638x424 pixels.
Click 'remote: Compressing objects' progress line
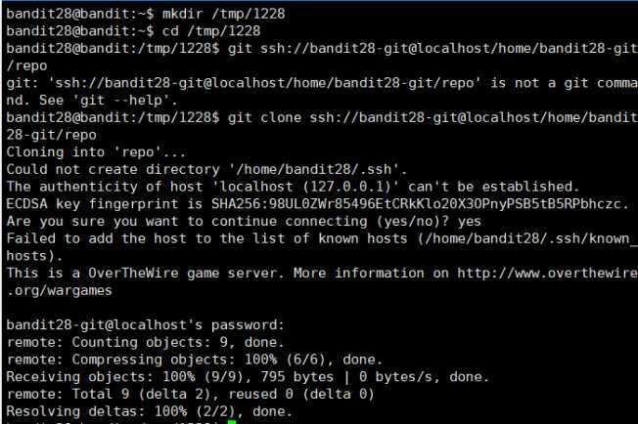(x=195, y=360)
